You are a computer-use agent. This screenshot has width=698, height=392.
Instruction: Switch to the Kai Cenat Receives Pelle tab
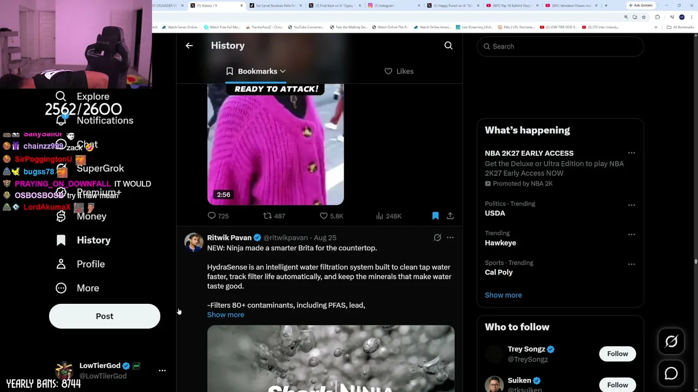[x=275, y=5]
